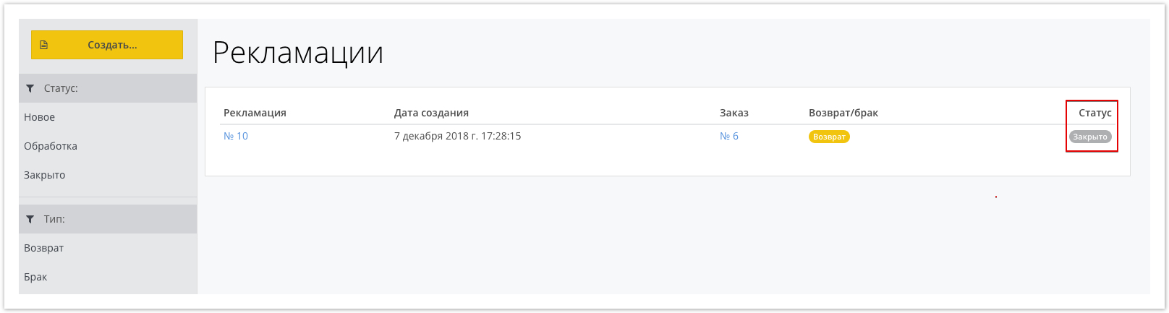Filter by status Закрыто
Image resolution: width=1169 pixels, height=313 pixels.
coord(45,175)
